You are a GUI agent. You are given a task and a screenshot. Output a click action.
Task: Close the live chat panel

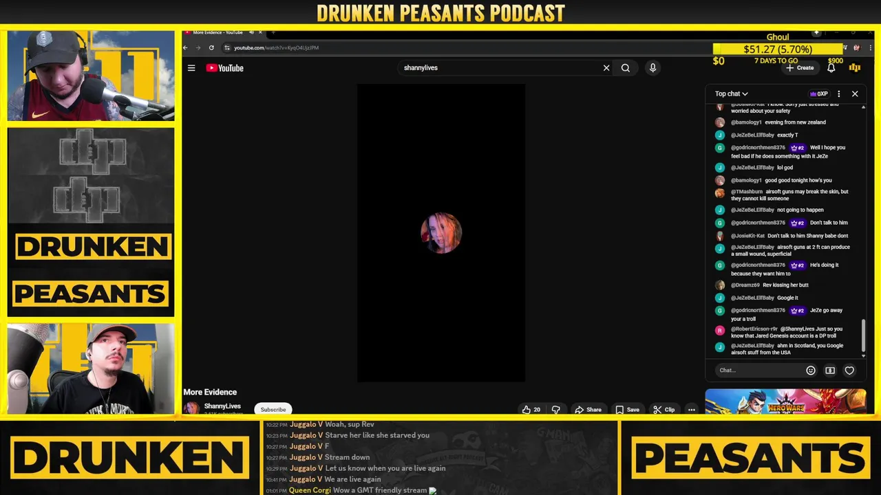click(855, 93)
